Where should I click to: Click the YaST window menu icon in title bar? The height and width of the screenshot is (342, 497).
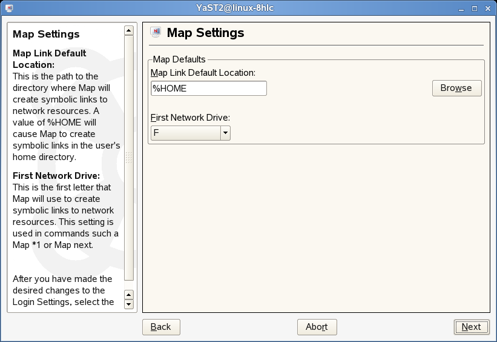pos(8,8)
